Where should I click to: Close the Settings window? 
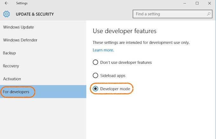[x=209, y=3]
